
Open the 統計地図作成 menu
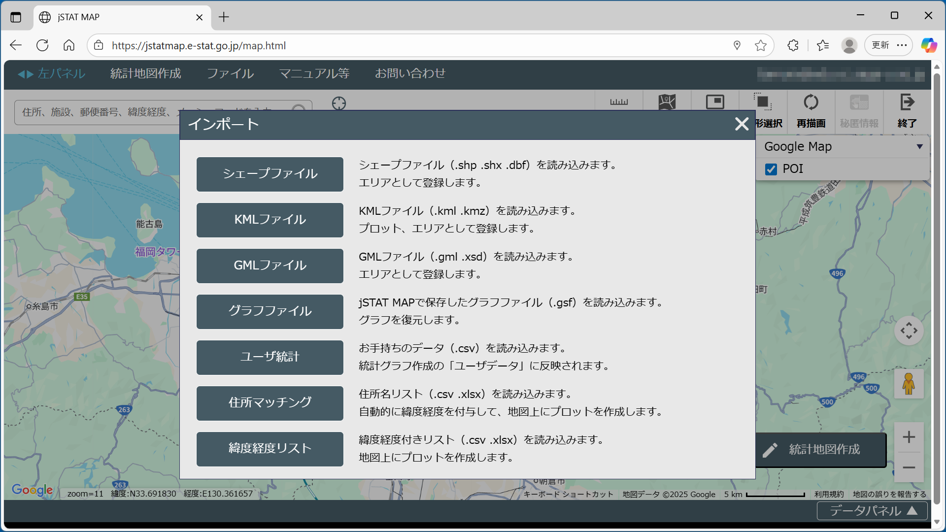tap(145, 73)
